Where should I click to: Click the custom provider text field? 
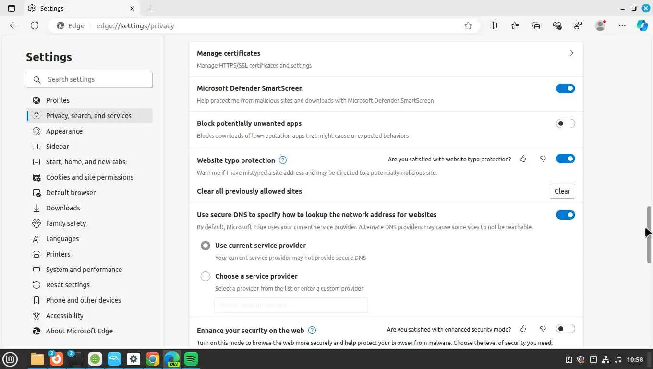290,305
